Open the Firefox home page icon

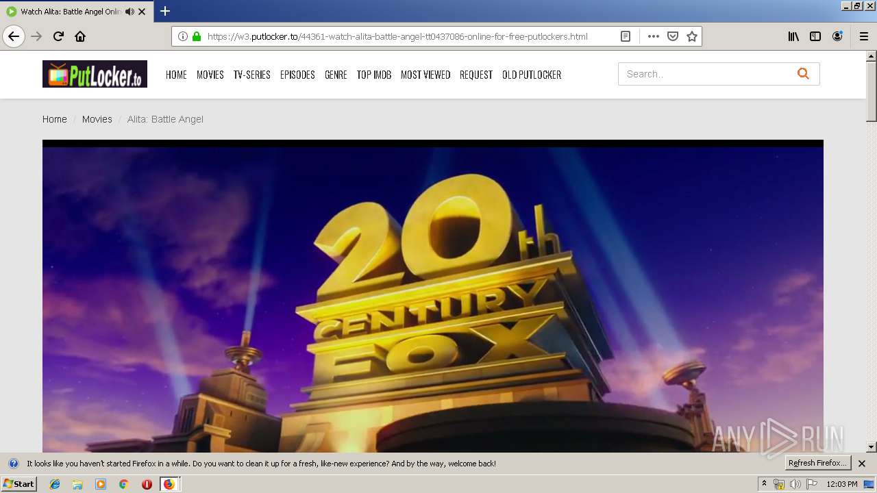point(80,36)
